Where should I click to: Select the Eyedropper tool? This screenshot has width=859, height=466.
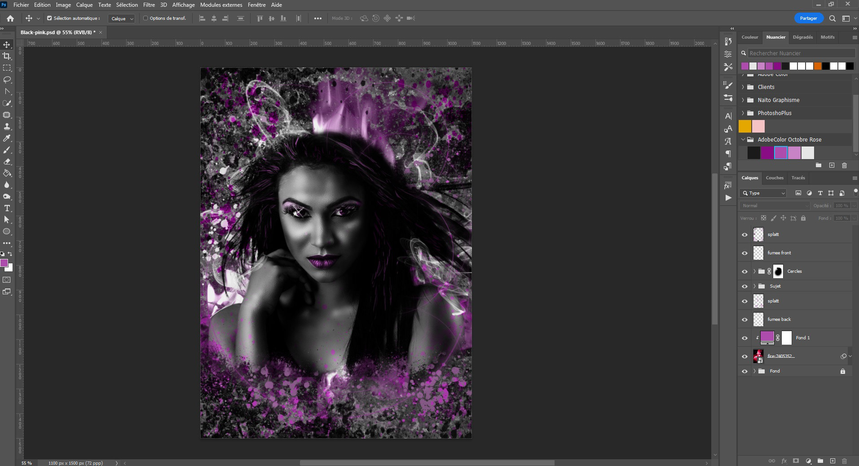[x=7, y=138]
